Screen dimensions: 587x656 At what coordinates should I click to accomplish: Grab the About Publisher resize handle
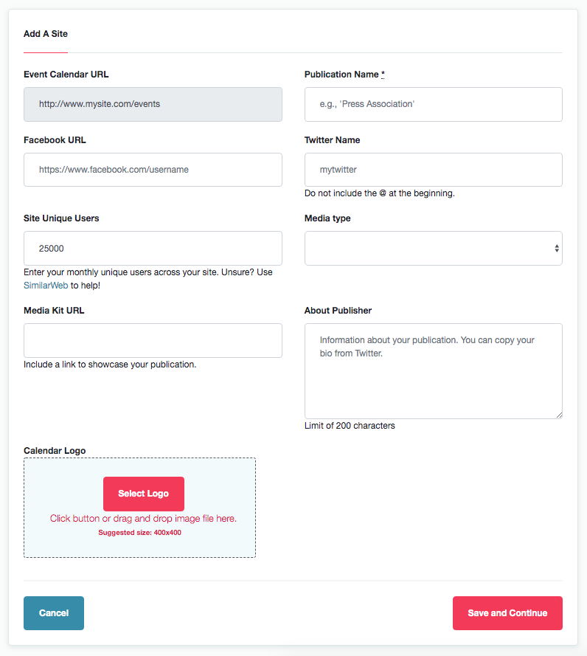[x=559, y=415]
